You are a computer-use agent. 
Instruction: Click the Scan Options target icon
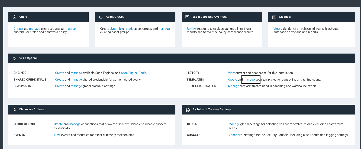click(x=15, y=58)
